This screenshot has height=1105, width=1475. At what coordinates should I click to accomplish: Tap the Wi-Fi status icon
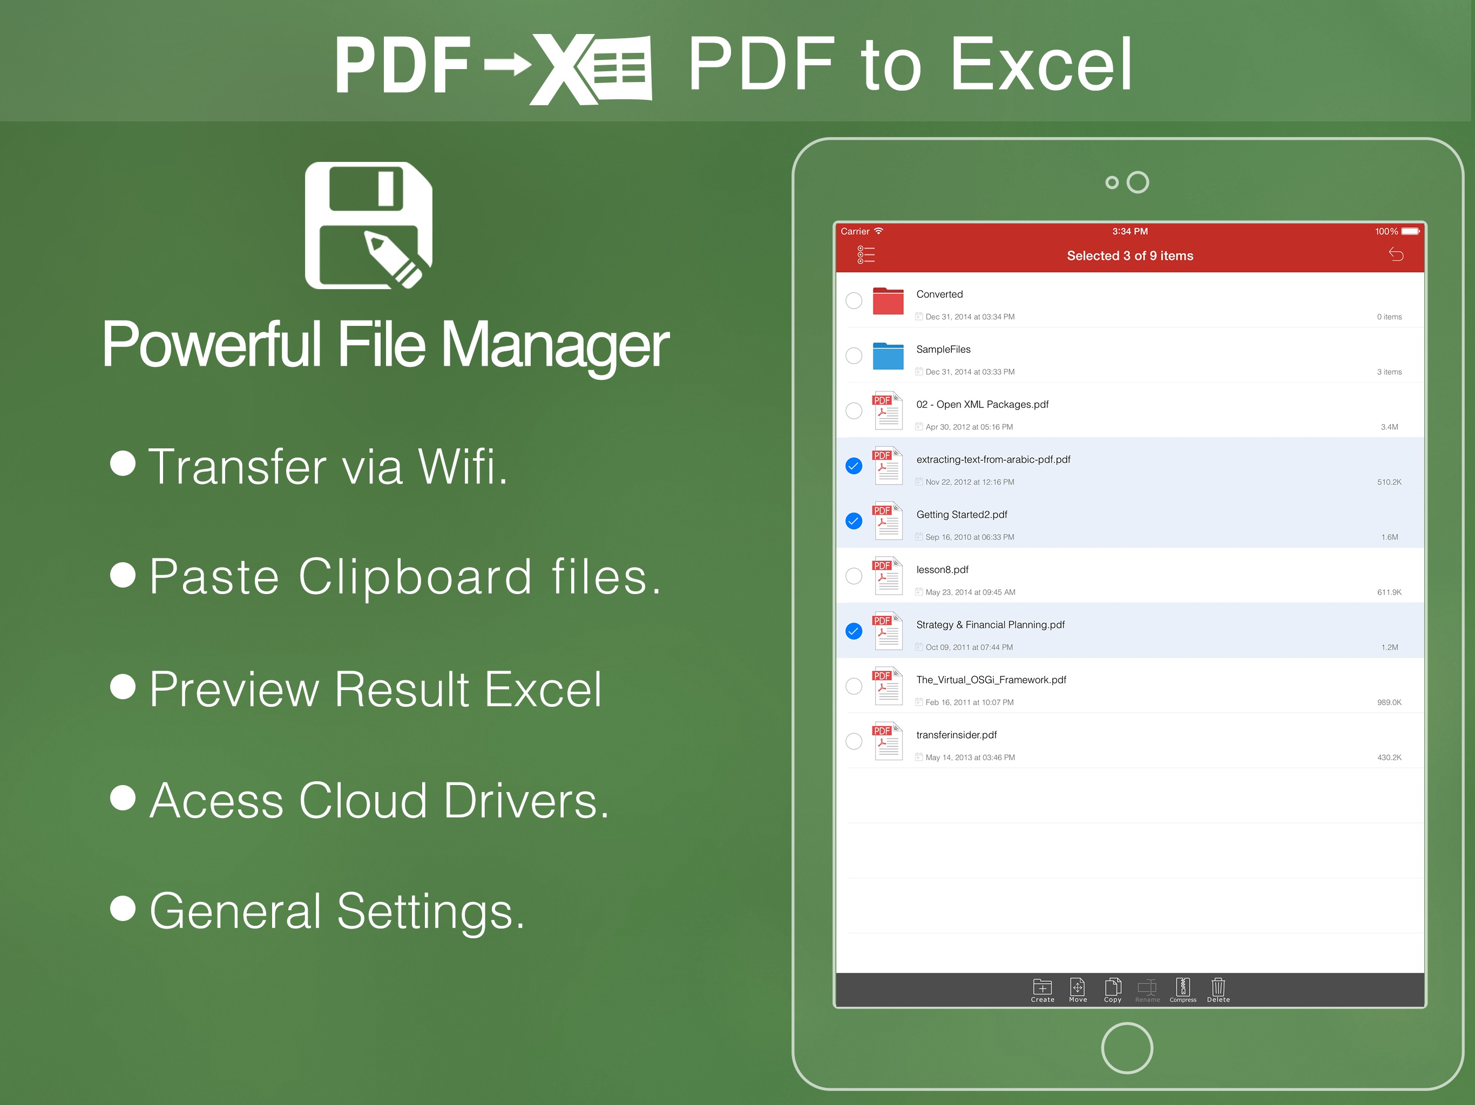878,230
